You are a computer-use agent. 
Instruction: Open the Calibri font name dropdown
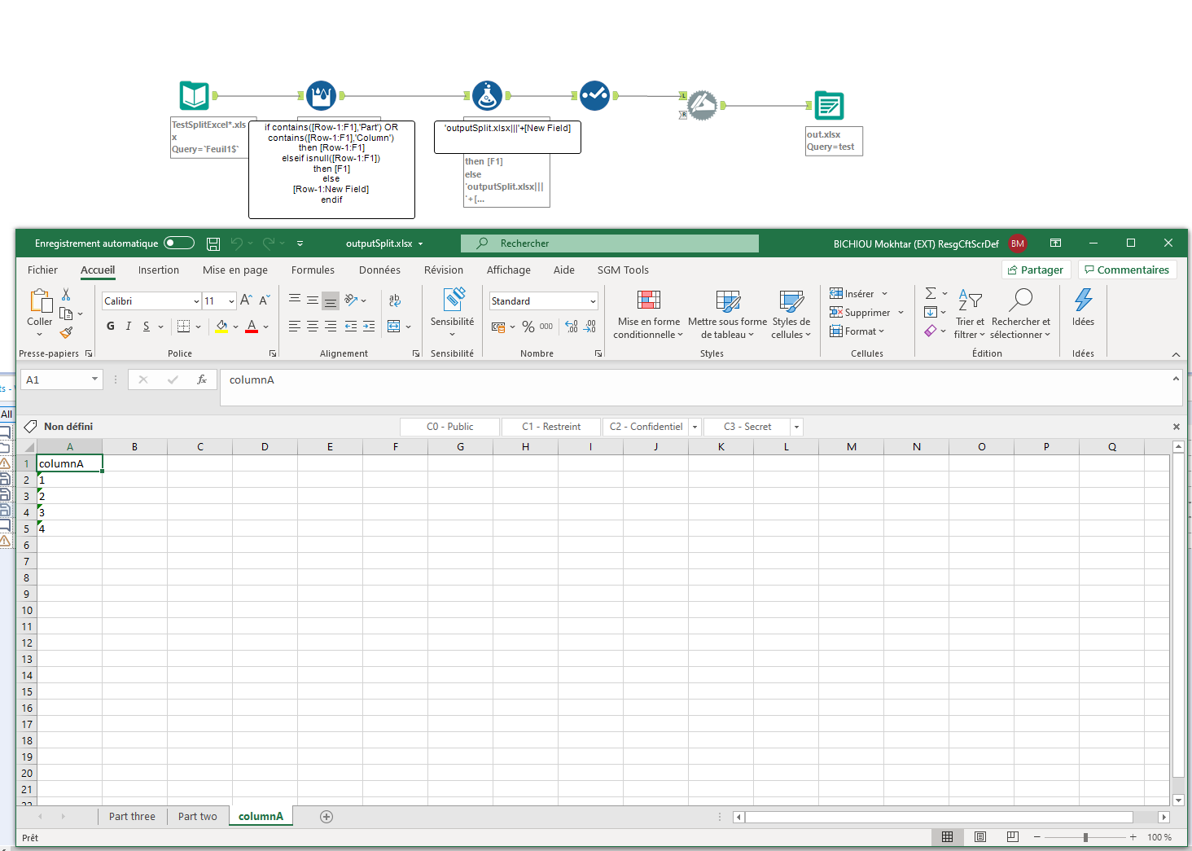(196, 301)
